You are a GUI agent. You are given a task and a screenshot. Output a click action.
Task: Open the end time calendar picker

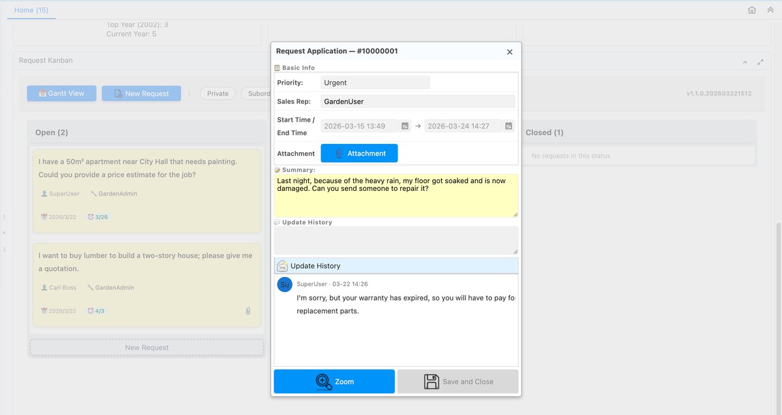tap(508, 126)
